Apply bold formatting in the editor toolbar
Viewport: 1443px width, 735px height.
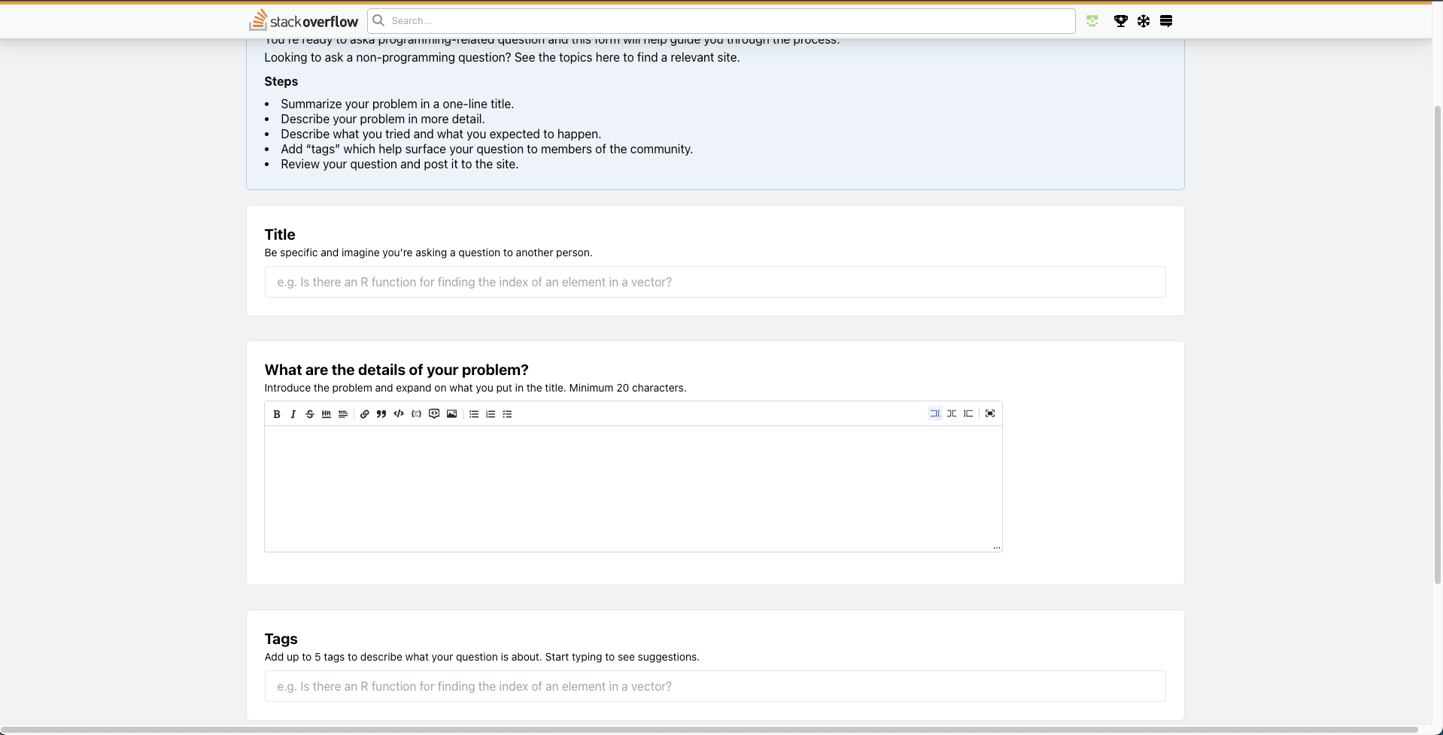[x=277, y=414]
